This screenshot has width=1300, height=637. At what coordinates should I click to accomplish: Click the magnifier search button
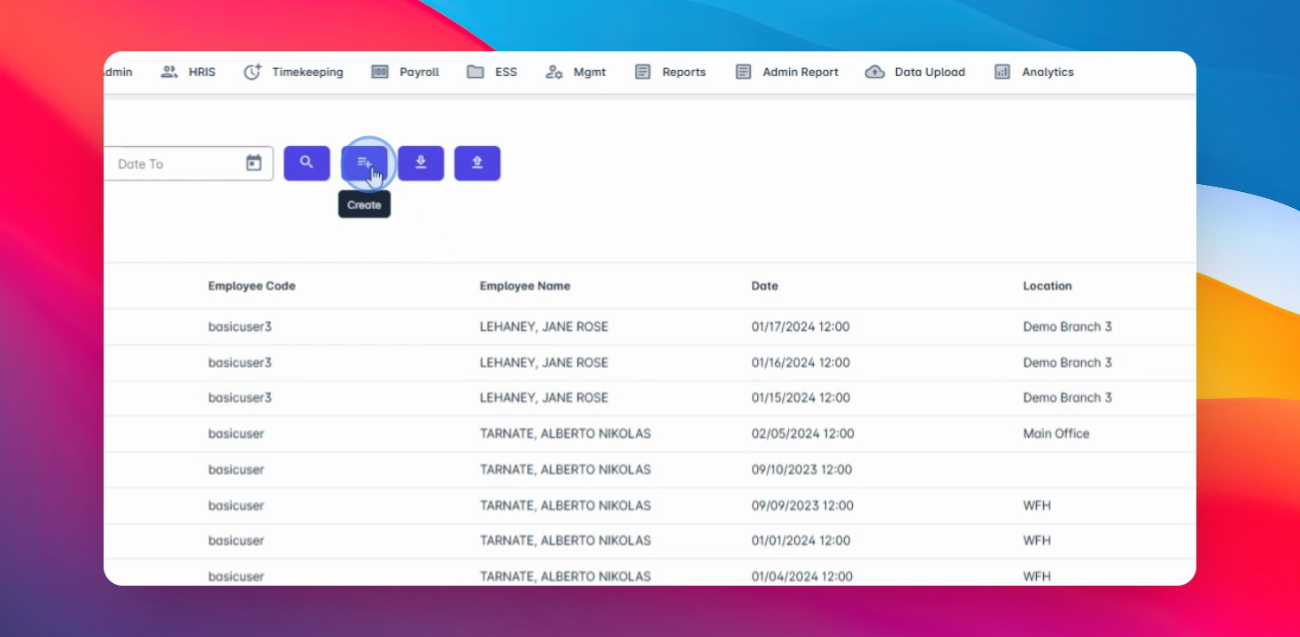tap(306, 164)
